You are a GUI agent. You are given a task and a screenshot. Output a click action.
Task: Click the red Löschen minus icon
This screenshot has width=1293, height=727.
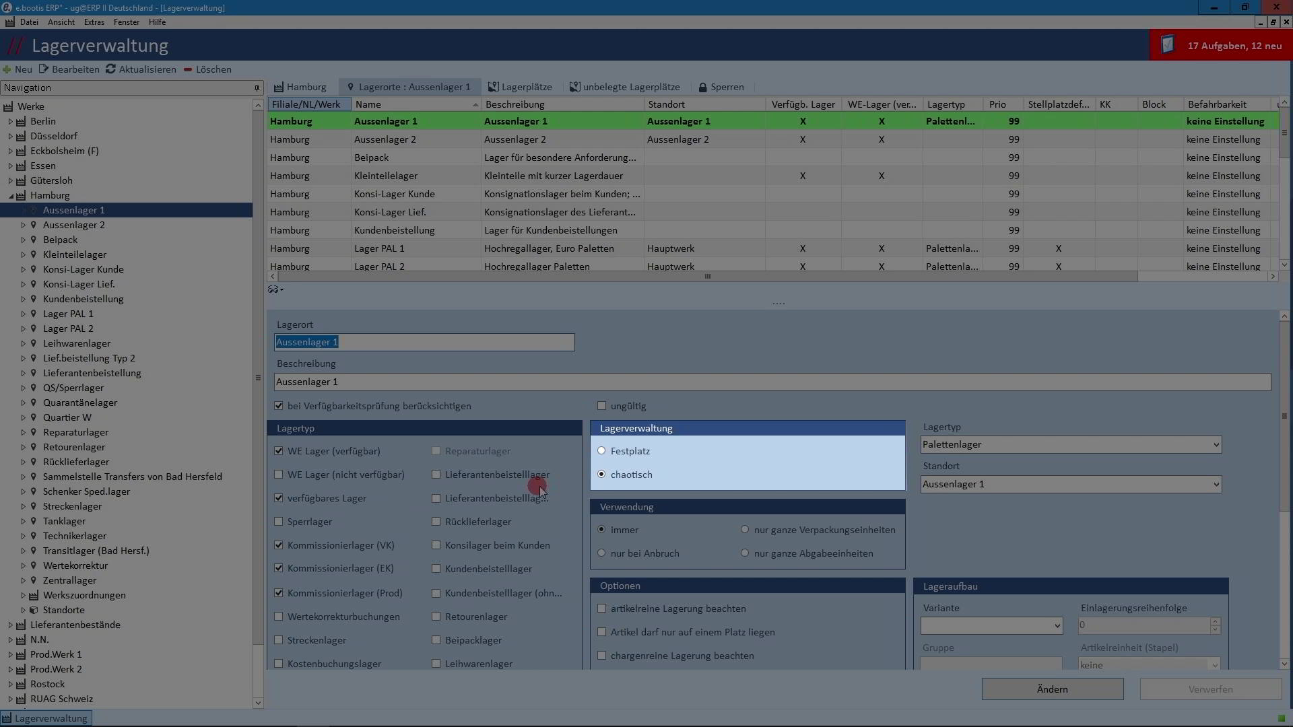(x=188, y=69)
